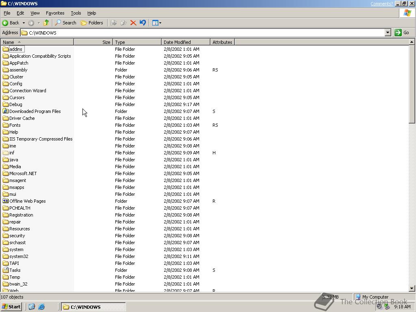The height and width of the screenshot is (312, 416).
Task: Click the Comments? link in title bar
Action: [381, 3]
